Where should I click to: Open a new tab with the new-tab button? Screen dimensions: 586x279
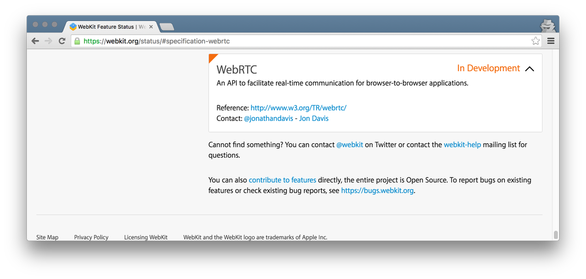click(x=167, y=27)
